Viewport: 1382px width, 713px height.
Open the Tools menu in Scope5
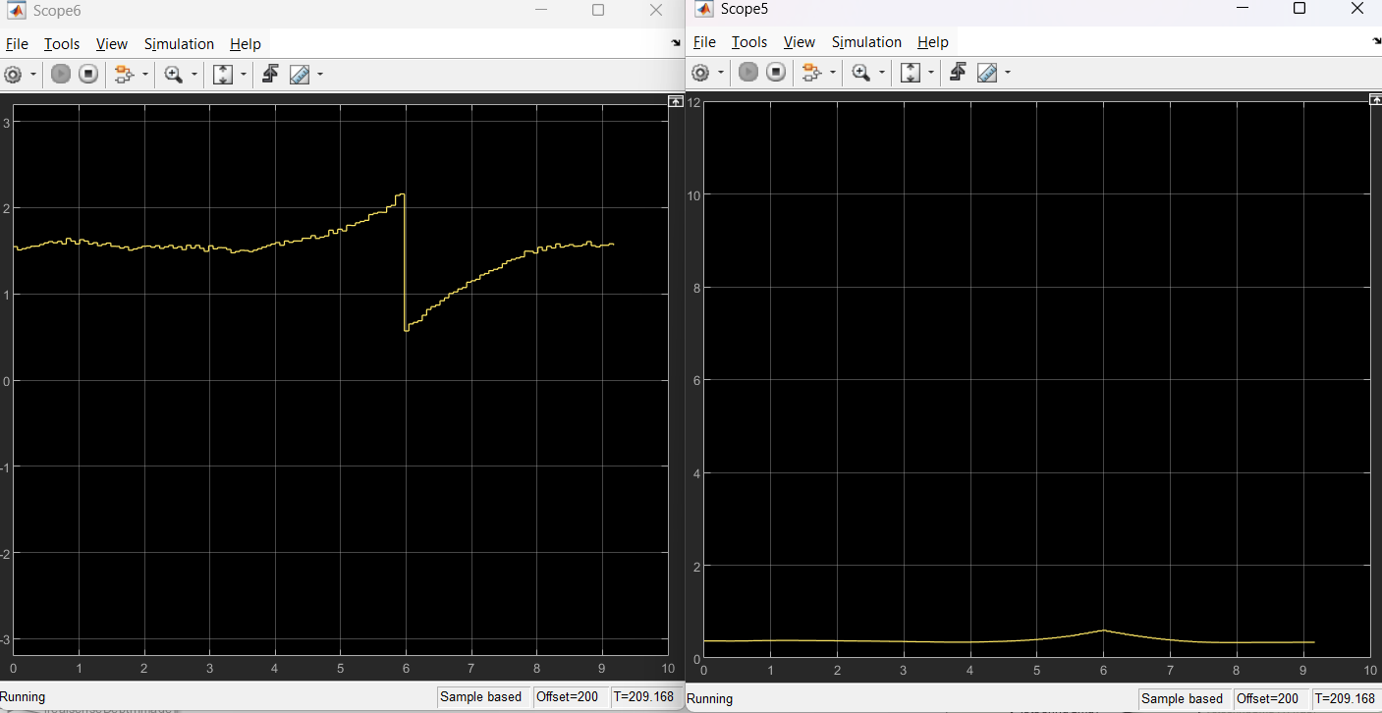tap(749, 42)
